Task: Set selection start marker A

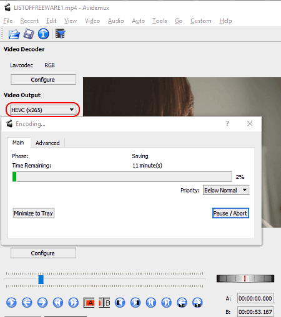Action: pos(89,303)
